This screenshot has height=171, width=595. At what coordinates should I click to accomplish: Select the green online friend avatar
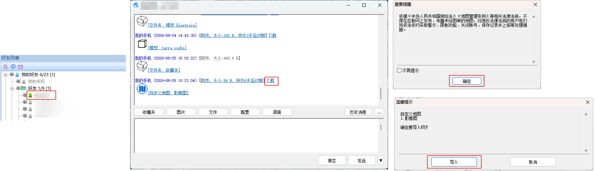click(x=30, y=95)
